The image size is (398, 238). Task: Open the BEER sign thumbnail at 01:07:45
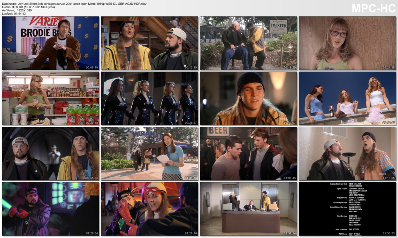click(x=248, y=153)
